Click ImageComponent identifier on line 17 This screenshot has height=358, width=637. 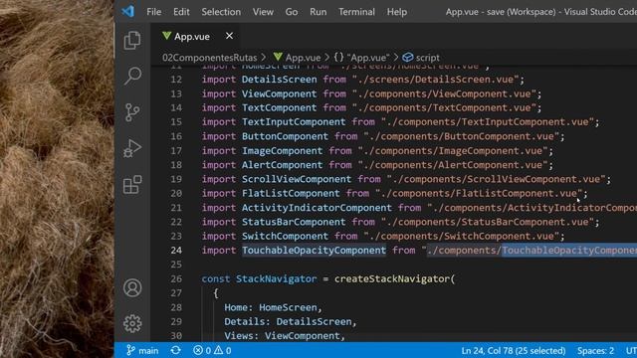point(282,151)
